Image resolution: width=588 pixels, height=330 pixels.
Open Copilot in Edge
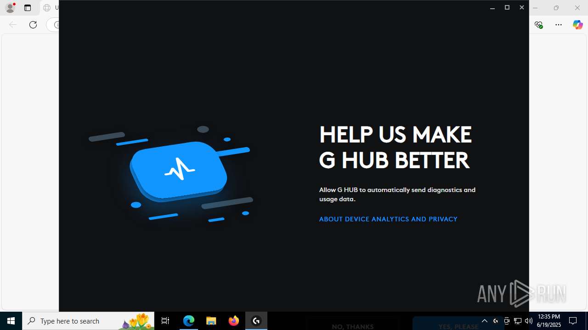(578, 25)
